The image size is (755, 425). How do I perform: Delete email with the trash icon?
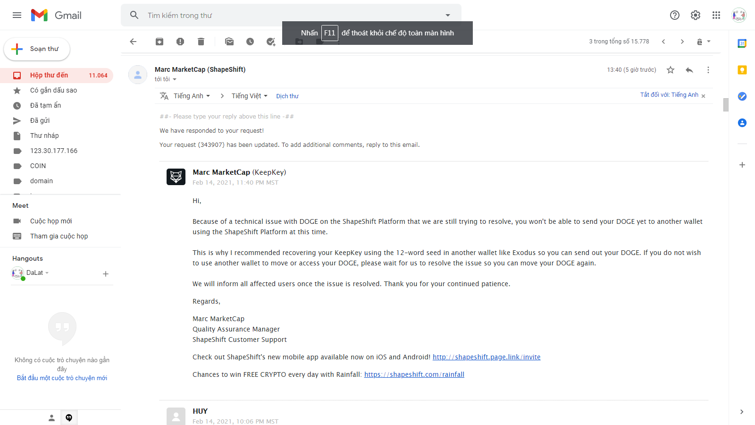[201, 42]
